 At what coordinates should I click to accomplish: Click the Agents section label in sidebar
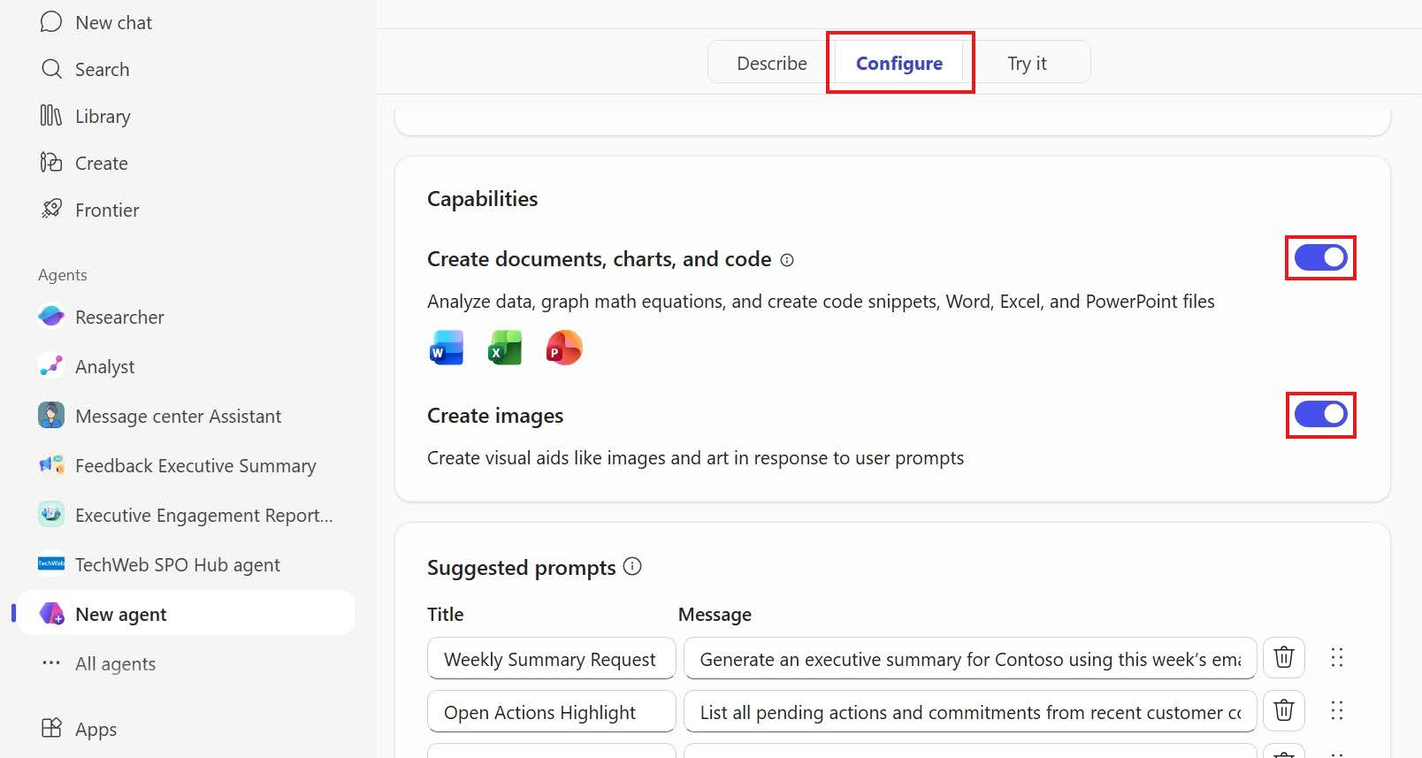click(x=63, y=275)
